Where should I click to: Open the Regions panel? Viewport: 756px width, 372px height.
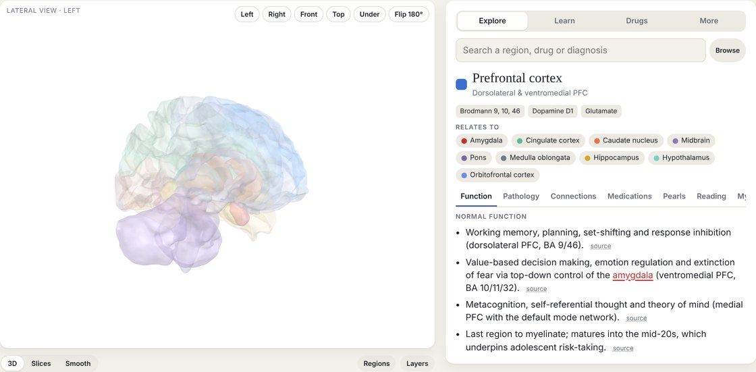[377, 364]
